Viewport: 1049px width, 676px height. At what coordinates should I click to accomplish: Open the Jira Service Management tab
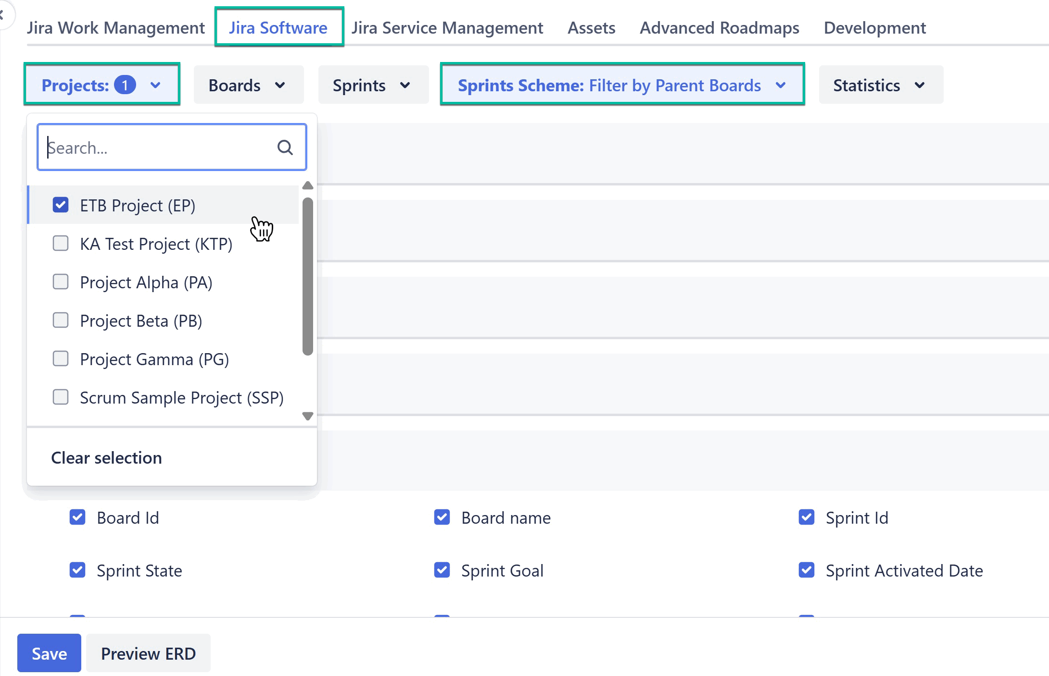coord(447,27)
